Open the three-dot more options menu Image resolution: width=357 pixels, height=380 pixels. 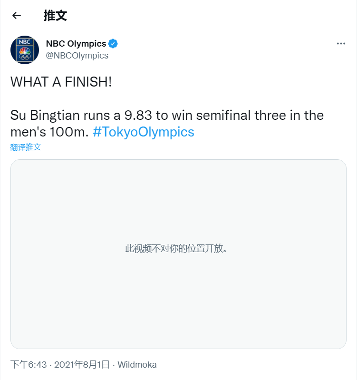(x=341, y=44)
